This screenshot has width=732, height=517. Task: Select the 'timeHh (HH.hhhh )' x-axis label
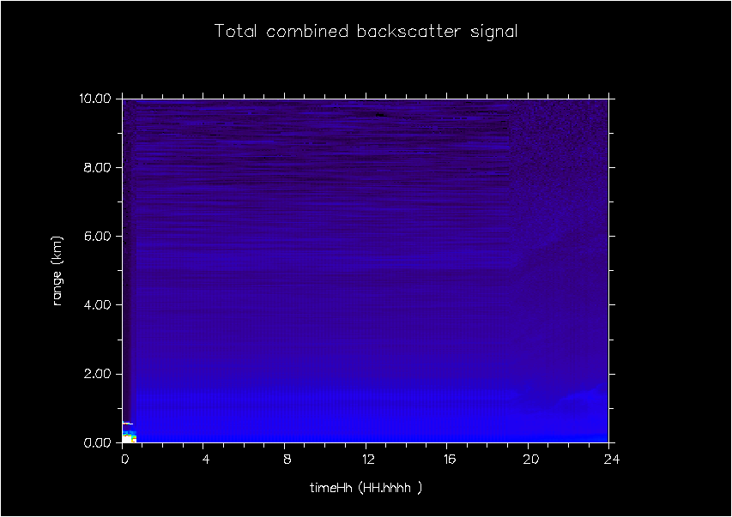366,488
